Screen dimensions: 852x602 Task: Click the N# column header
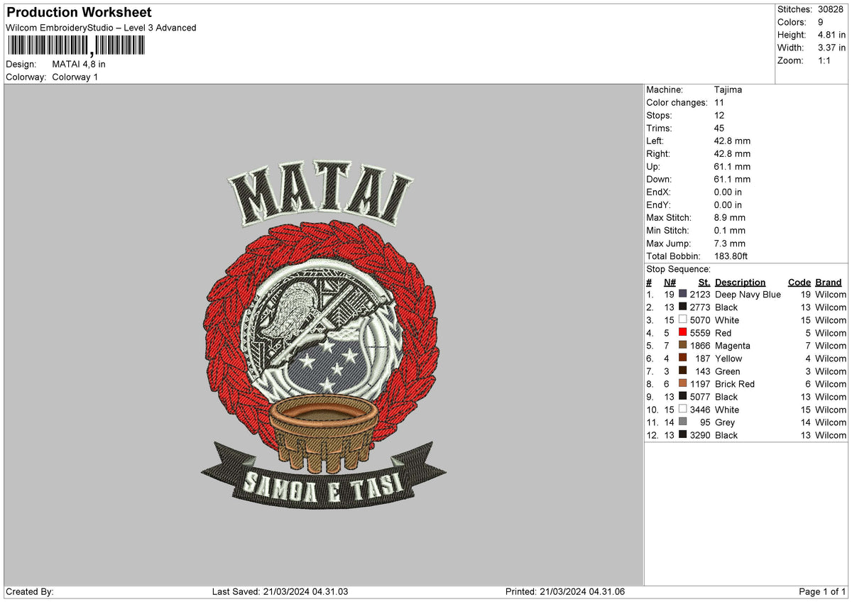pyautogui.click(x=670, y=282)
